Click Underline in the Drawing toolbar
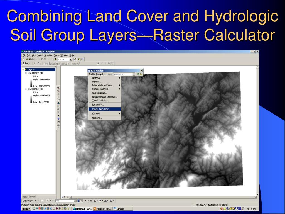Image resolution: width=285 pixels, height=214 pixels. point(91,201)
